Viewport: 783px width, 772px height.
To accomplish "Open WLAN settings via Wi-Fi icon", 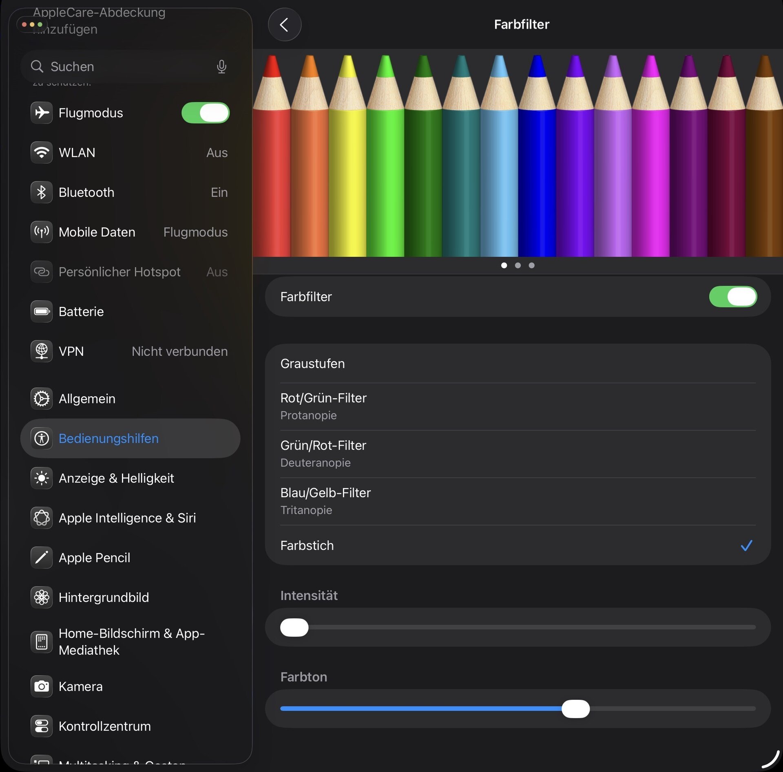I will pyautogui.click(x=42, y=153).
